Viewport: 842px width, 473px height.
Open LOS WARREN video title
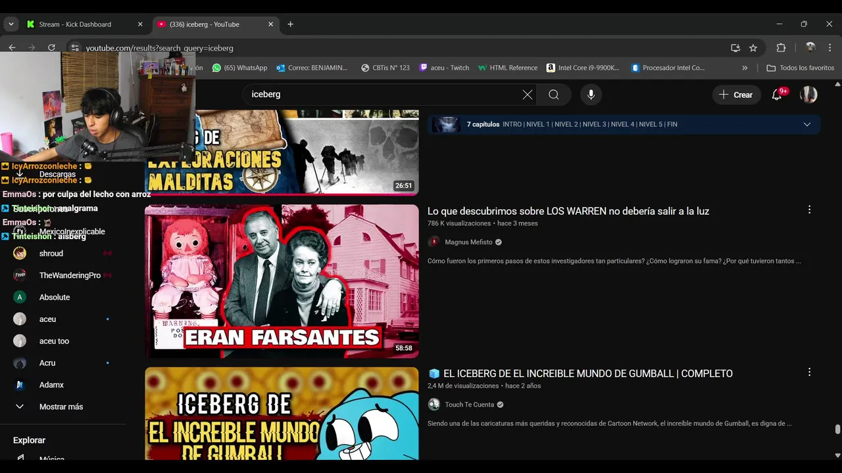click(x=568, y=211)
